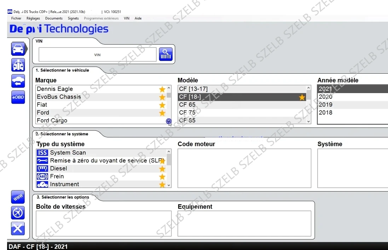Open the www sidebar icon

coord(18,197)
